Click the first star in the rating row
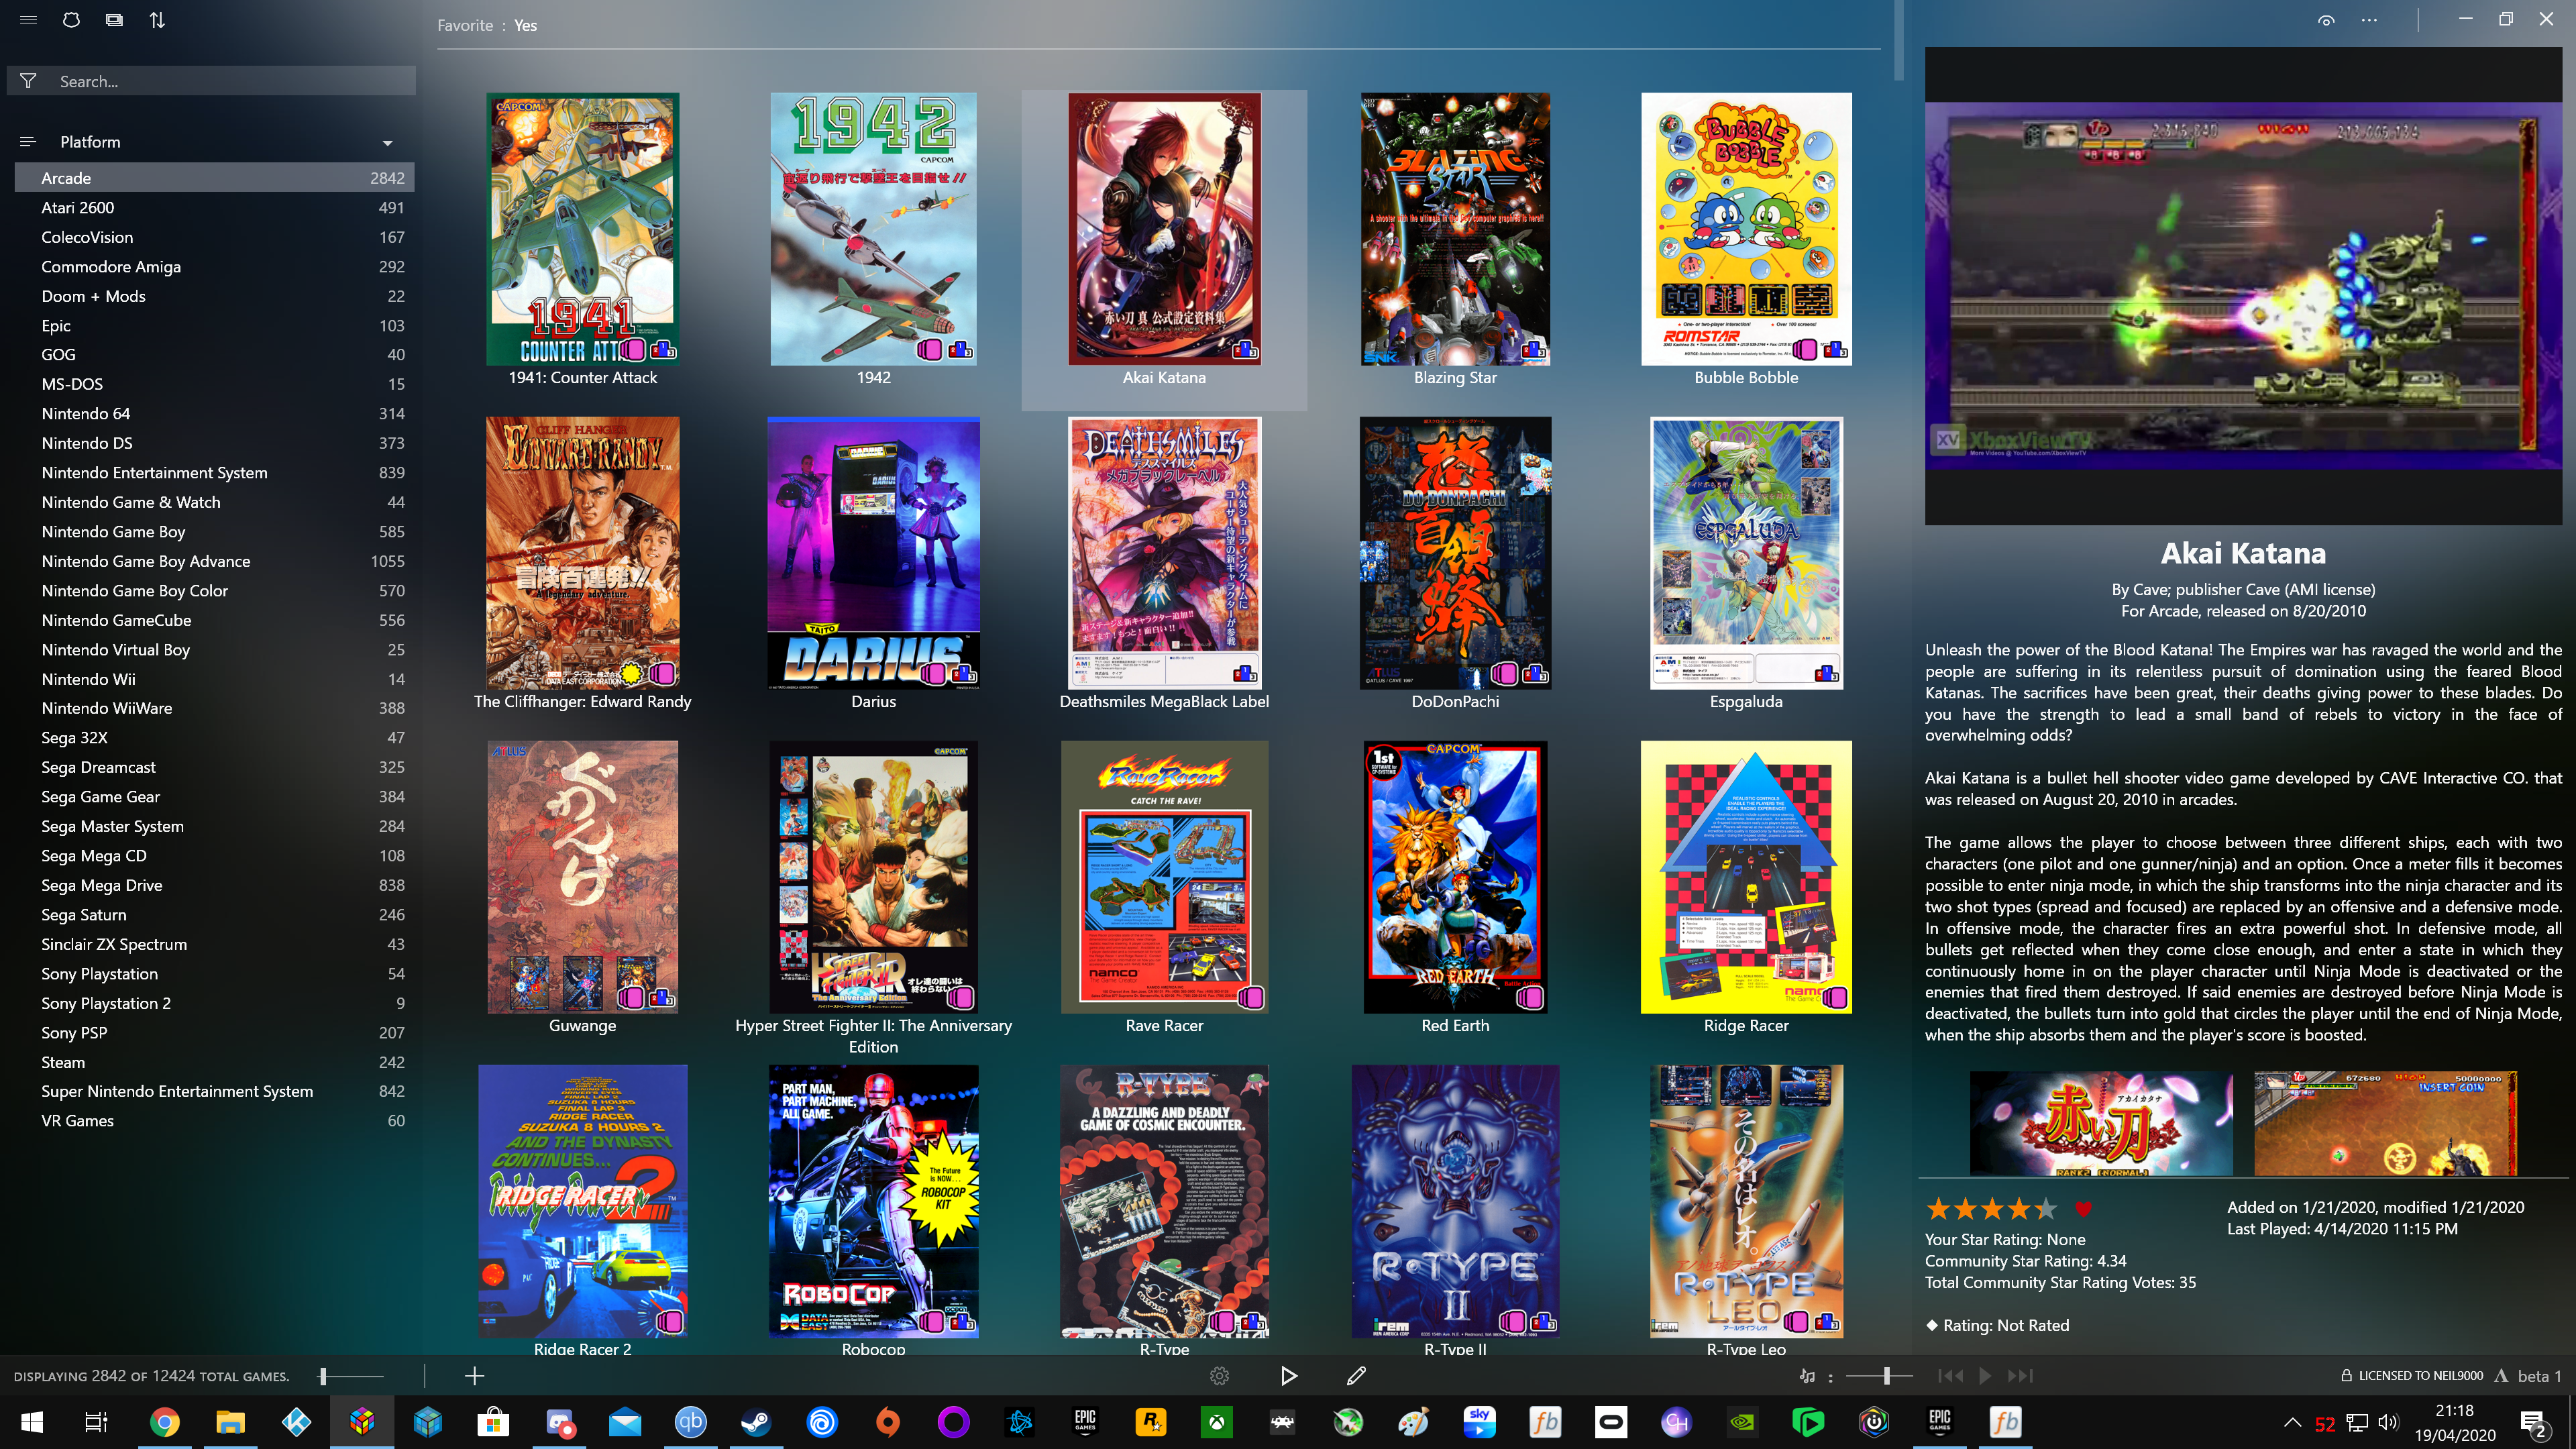 pyautogui.click(x=1938, y=1209)
